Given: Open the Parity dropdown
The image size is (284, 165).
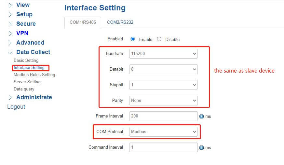Looking at the screenshot, I should (163, 100).
